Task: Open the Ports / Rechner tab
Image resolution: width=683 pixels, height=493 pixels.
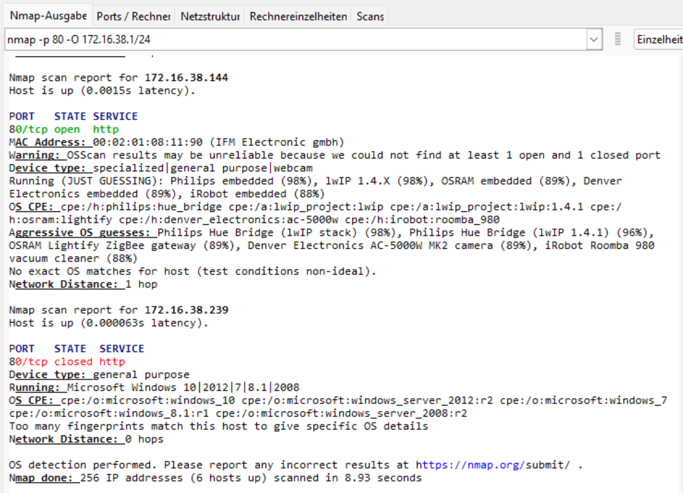Action: click(133, 17)
